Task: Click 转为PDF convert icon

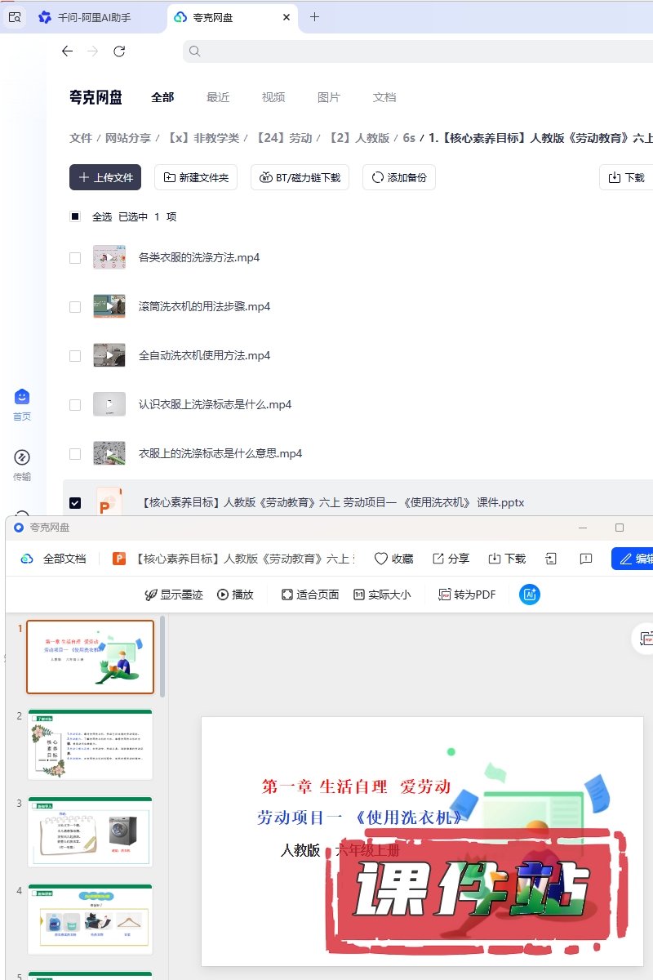Action: point(445,595)
